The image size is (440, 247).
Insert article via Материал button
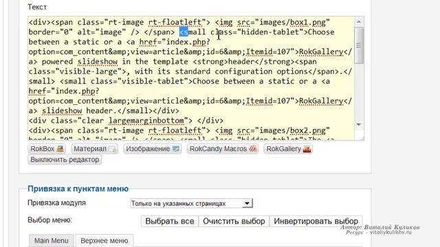[x=95, y=149]
